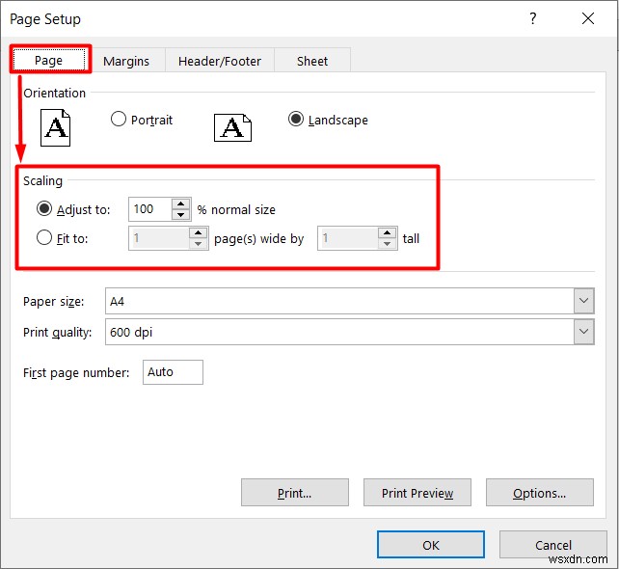Open the Paper size dropdown arrow
Image resolution: width=619 pixels, height=569 pixels.
click(584, 301)
